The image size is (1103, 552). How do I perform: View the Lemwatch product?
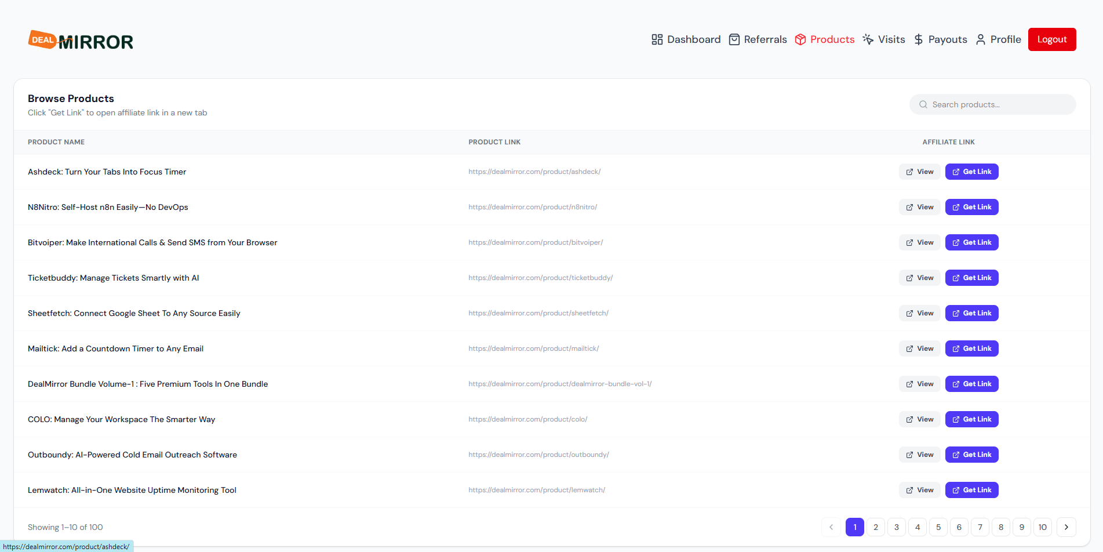click(x=920, y=490)
